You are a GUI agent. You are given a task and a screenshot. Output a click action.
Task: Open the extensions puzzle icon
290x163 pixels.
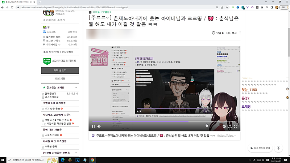tap(262, 7)
